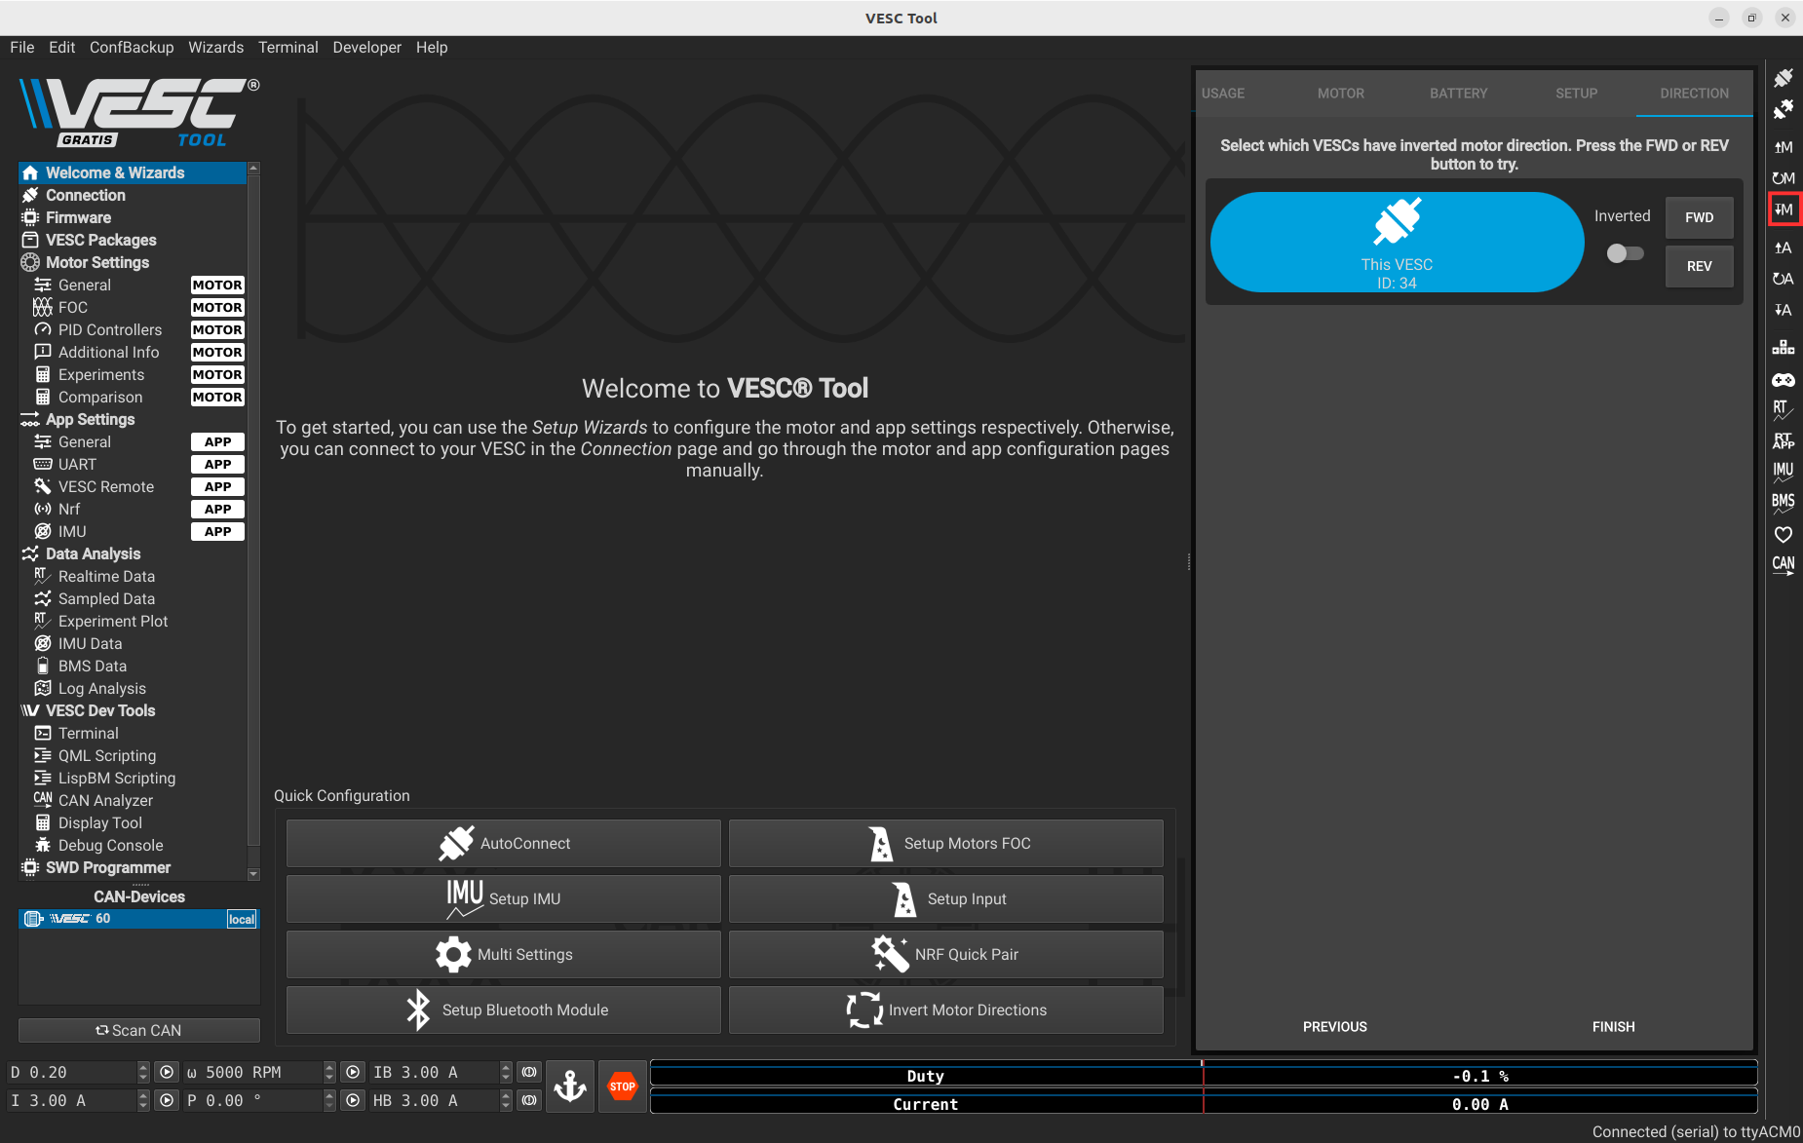1803x1143 pixels.
Task: Click spinner arrows on IB 3.00 A field
Action: pos(506,1072)
